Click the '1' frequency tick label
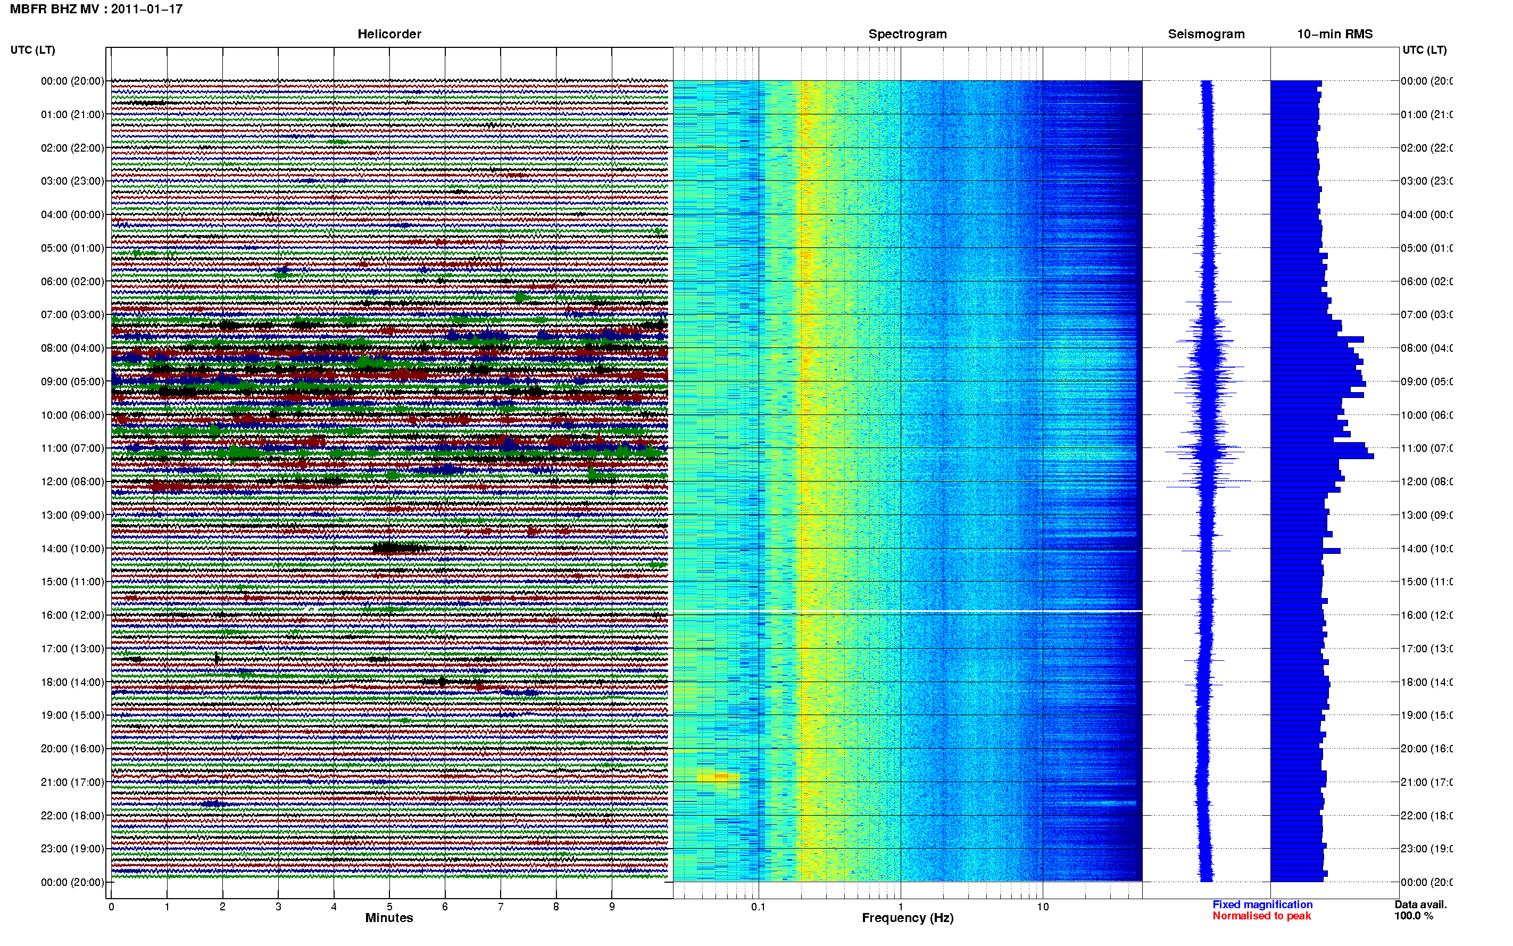 [901, 907]
